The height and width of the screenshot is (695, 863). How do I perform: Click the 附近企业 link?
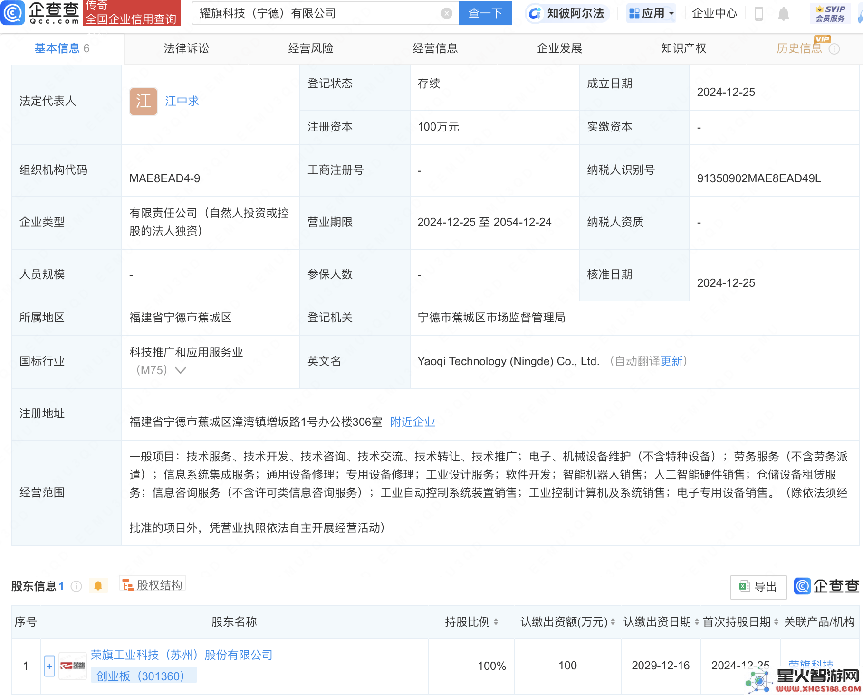point(412,422)
